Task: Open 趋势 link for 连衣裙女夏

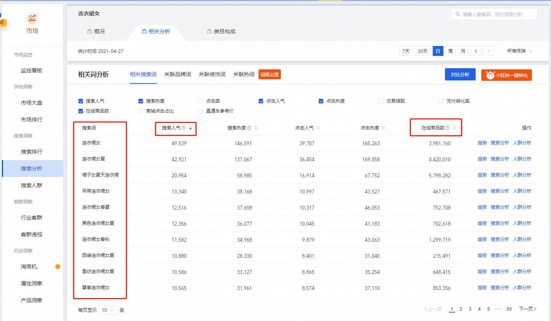Action: click(x=482, y=159)
